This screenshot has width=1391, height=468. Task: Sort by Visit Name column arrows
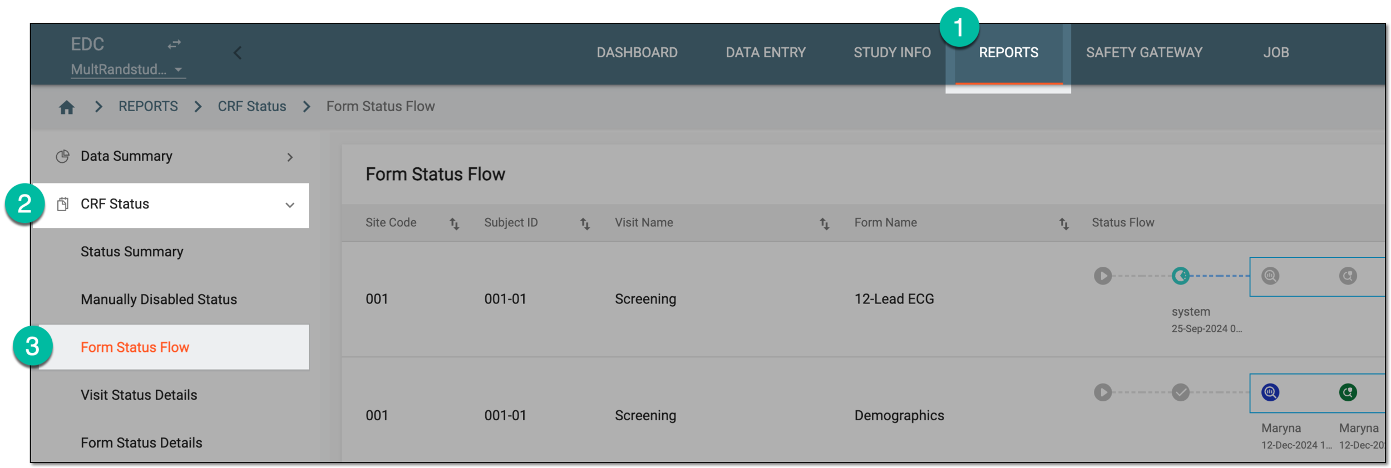pyautogui.click(x=824, y=223)
